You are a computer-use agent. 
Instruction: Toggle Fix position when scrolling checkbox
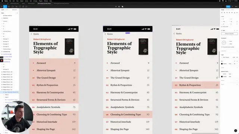point(222,47)
